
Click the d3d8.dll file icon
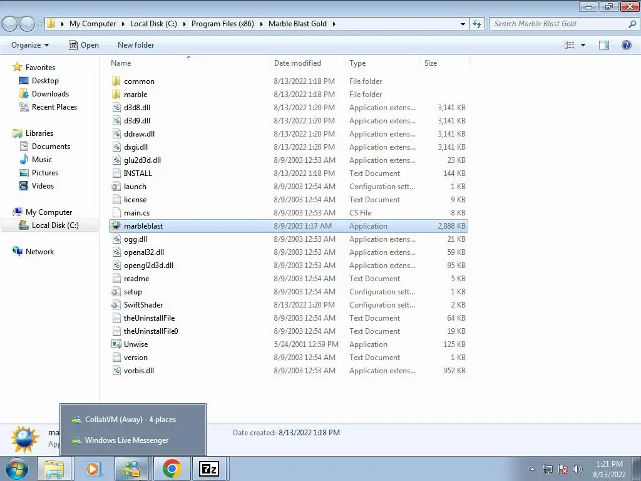(x=116, y=107)
